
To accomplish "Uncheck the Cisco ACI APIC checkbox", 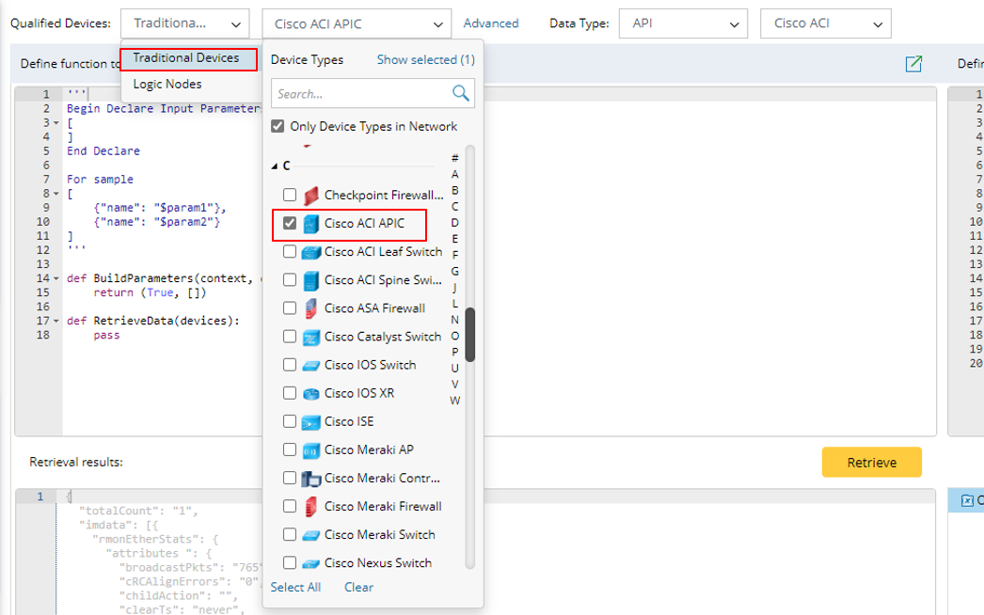I will (290, 224).
